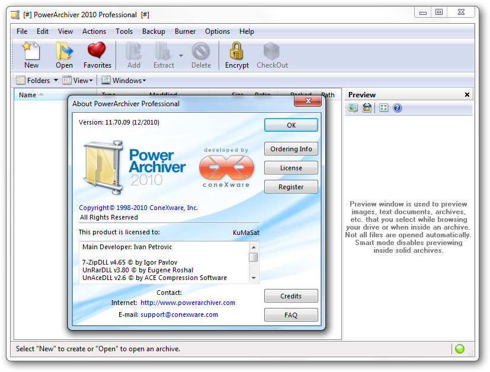Expand the Folders dropdown arrow
Image resolution: width=490 pixels, height=372 pixels.
[x=56, y=81]
